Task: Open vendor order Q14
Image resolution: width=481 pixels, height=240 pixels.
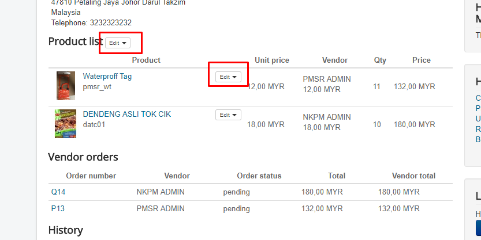Action: 58,192
